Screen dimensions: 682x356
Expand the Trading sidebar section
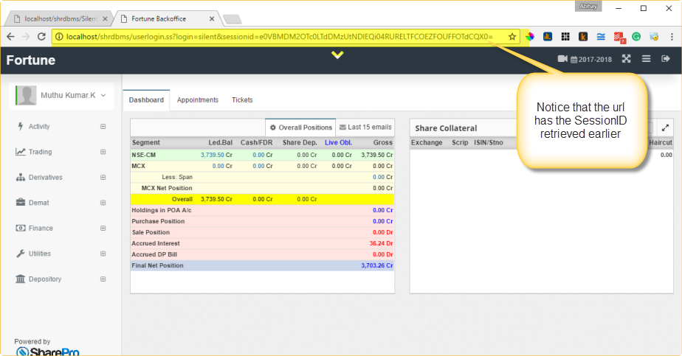(x=103, y=152)
